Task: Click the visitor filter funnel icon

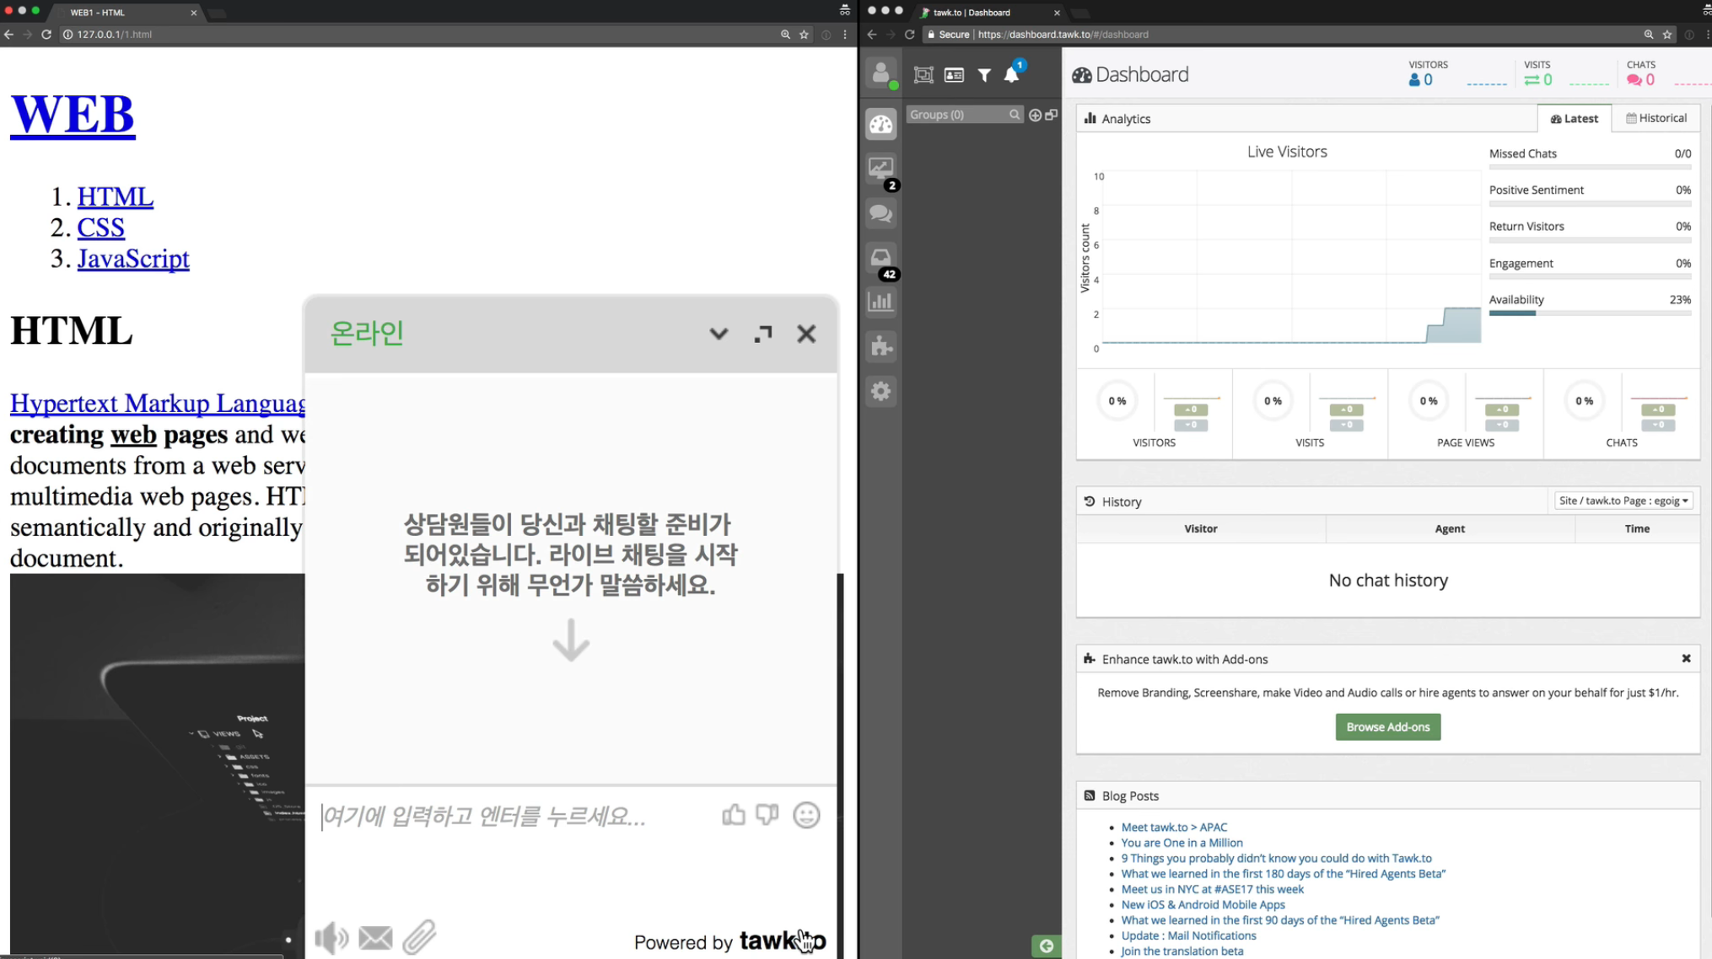Action: (984, 75)
